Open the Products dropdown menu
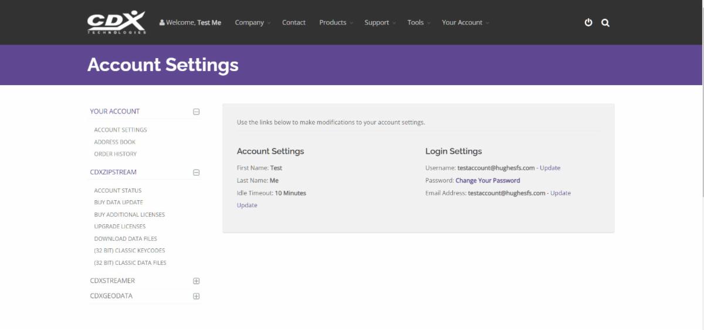704x330 pixels. click(336, 22)
